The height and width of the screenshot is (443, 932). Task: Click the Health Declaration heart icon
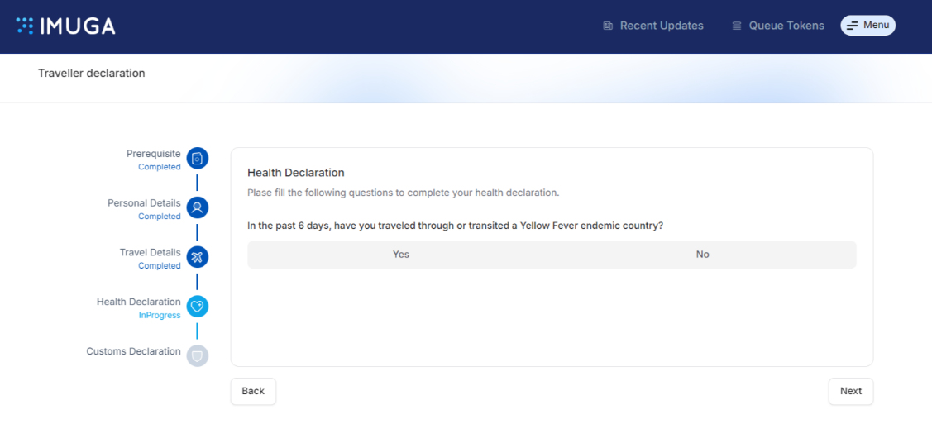197,307
